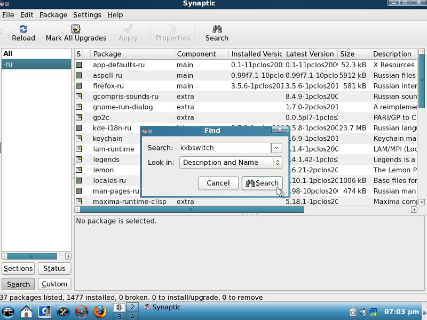The image size is (427, 320).
Task: Open the Settings menu
Action: (x=87, y=15)
